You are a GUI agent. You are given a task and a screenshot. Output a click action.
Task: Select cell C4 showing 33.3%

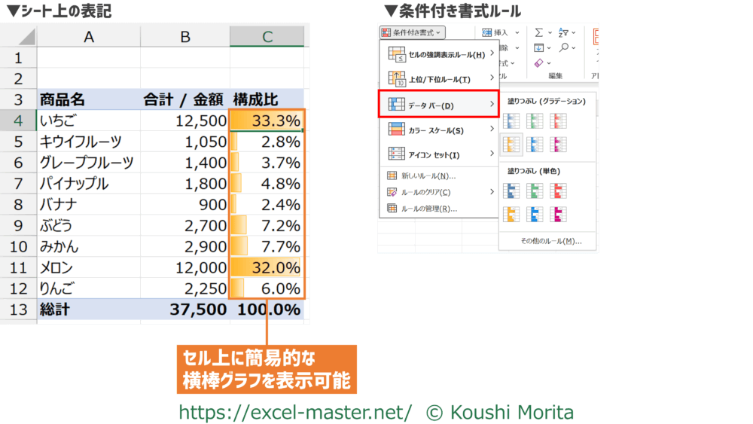(267, 120)
